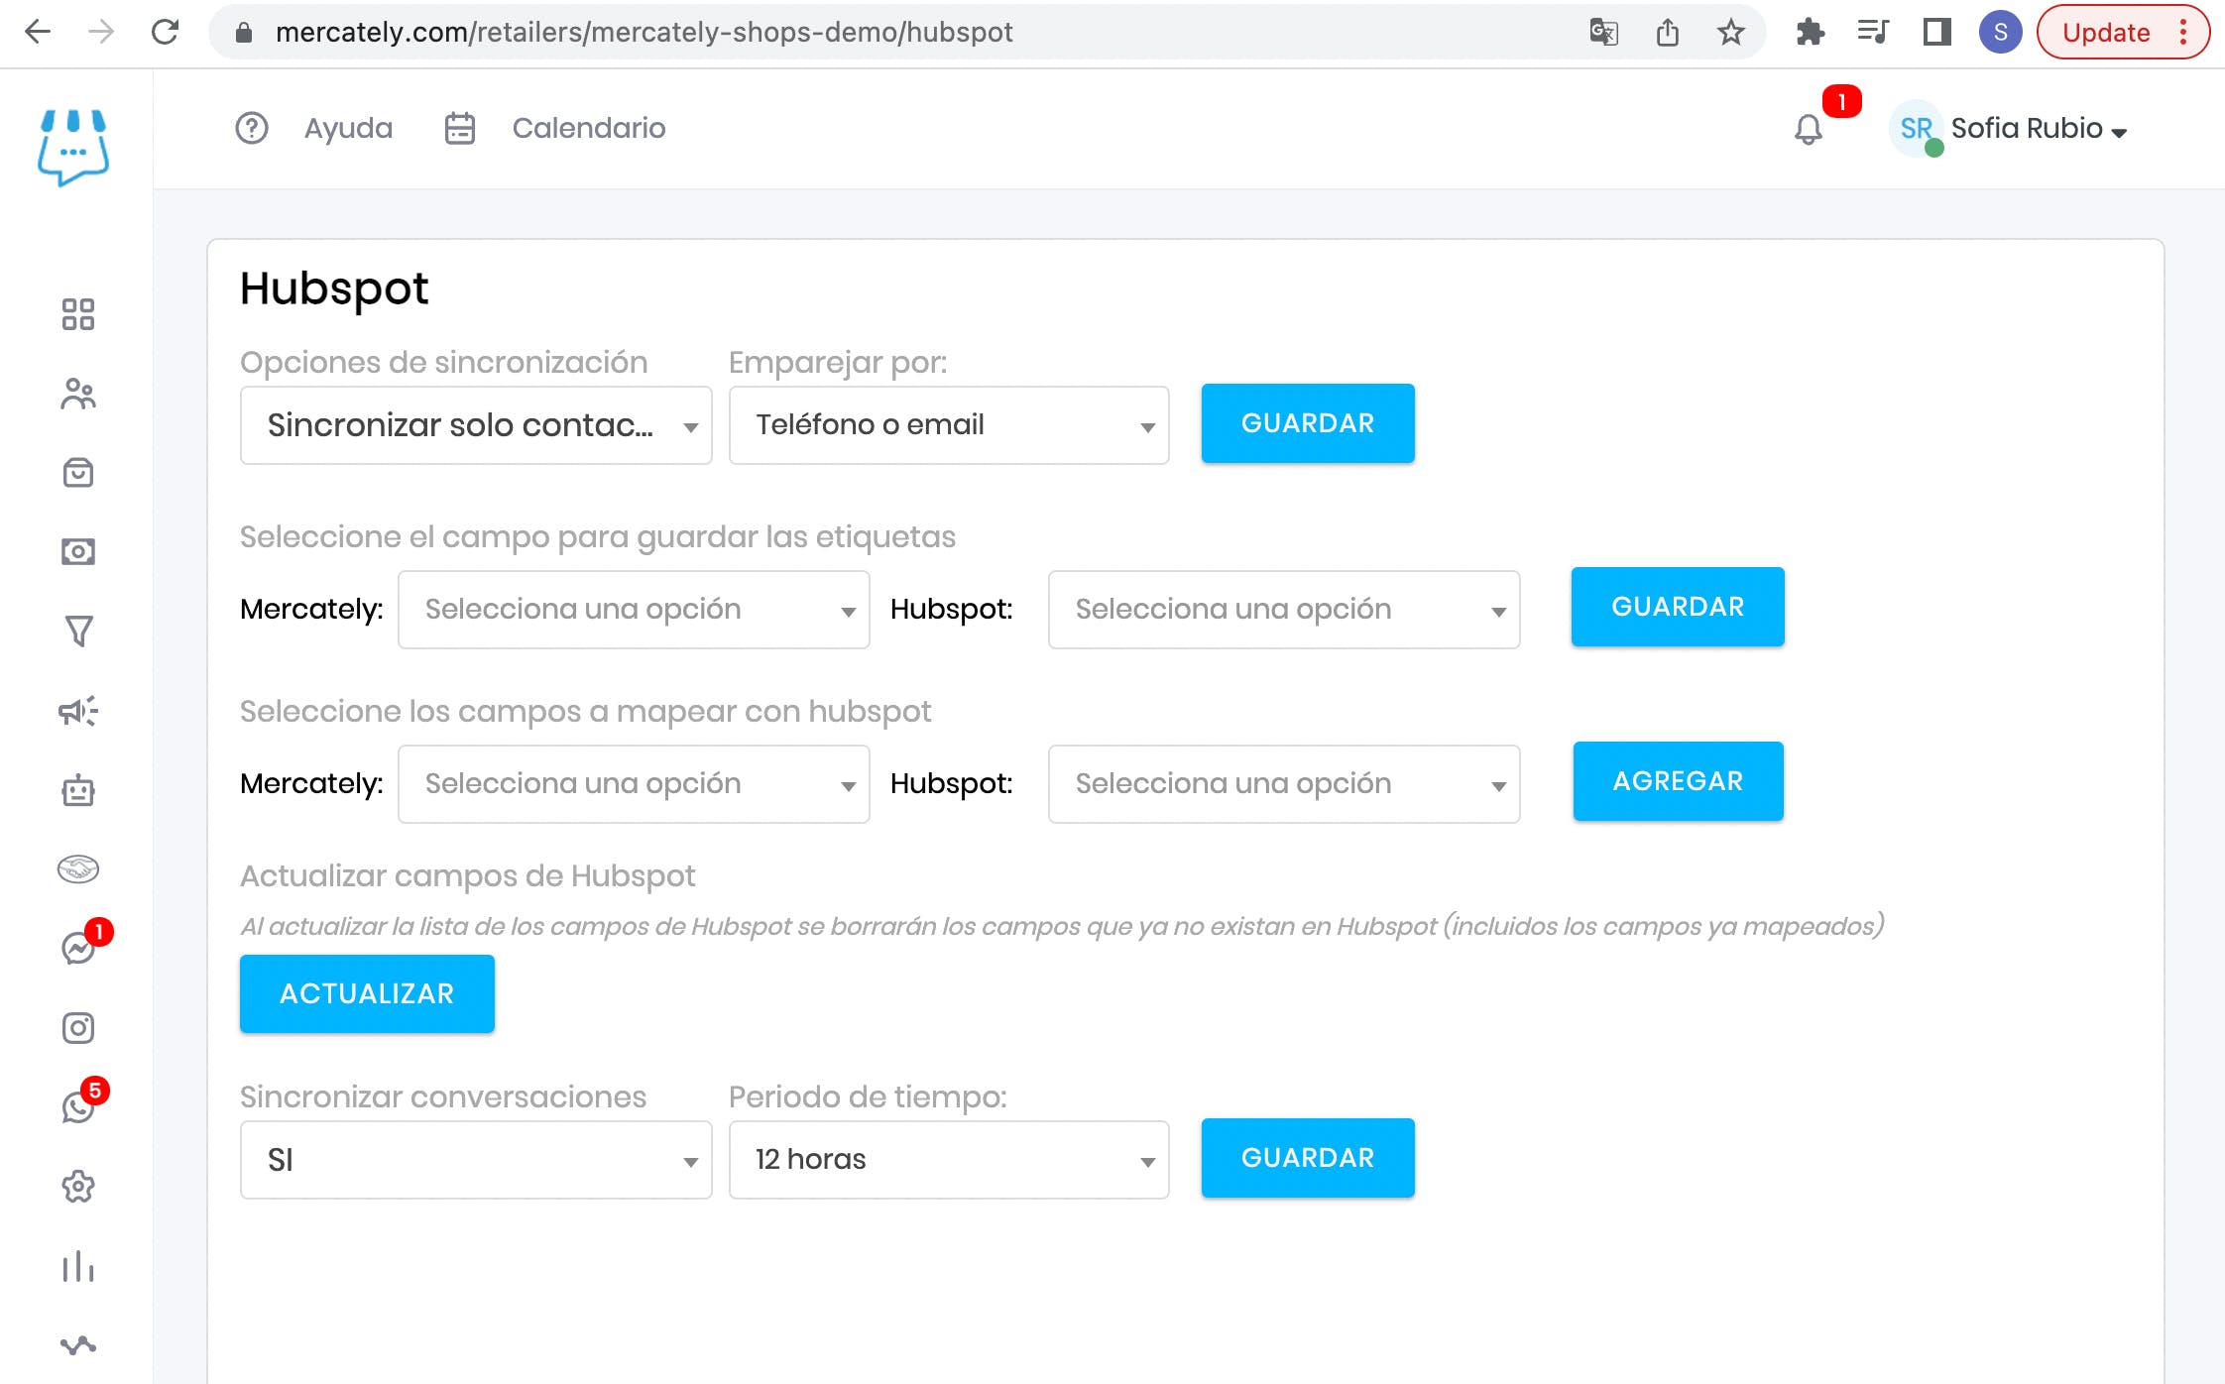Open the dashboard grid icon in sidebar
The image size is (2225, 1384).
tap(77, 314)
